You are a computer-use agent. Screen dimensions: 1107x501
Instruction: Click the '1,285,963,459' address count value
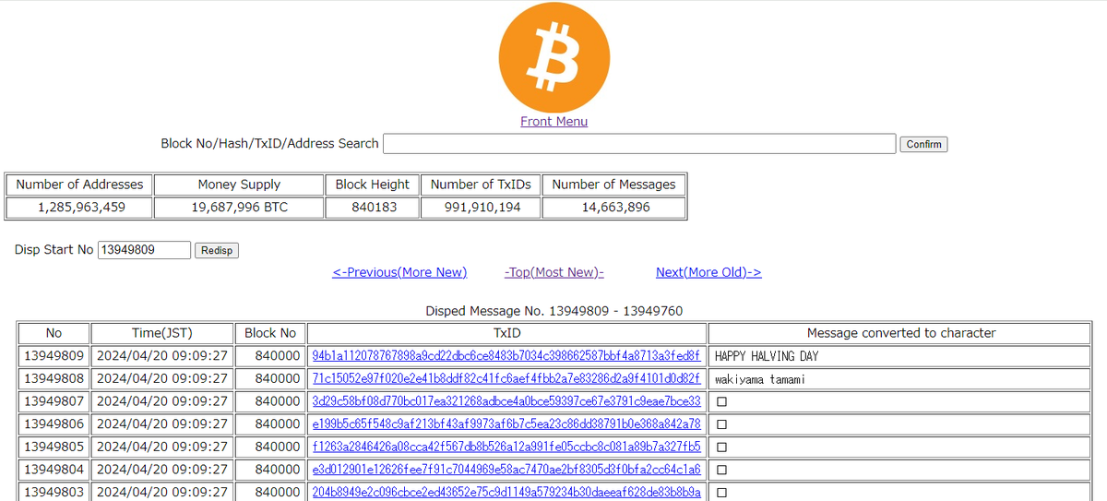[x=79, y=208]
